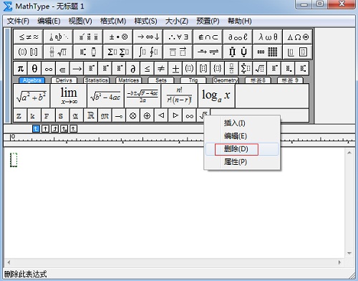
Task: Open the operator symbols palette ±•⊗
Action: (x=118, y=37)
